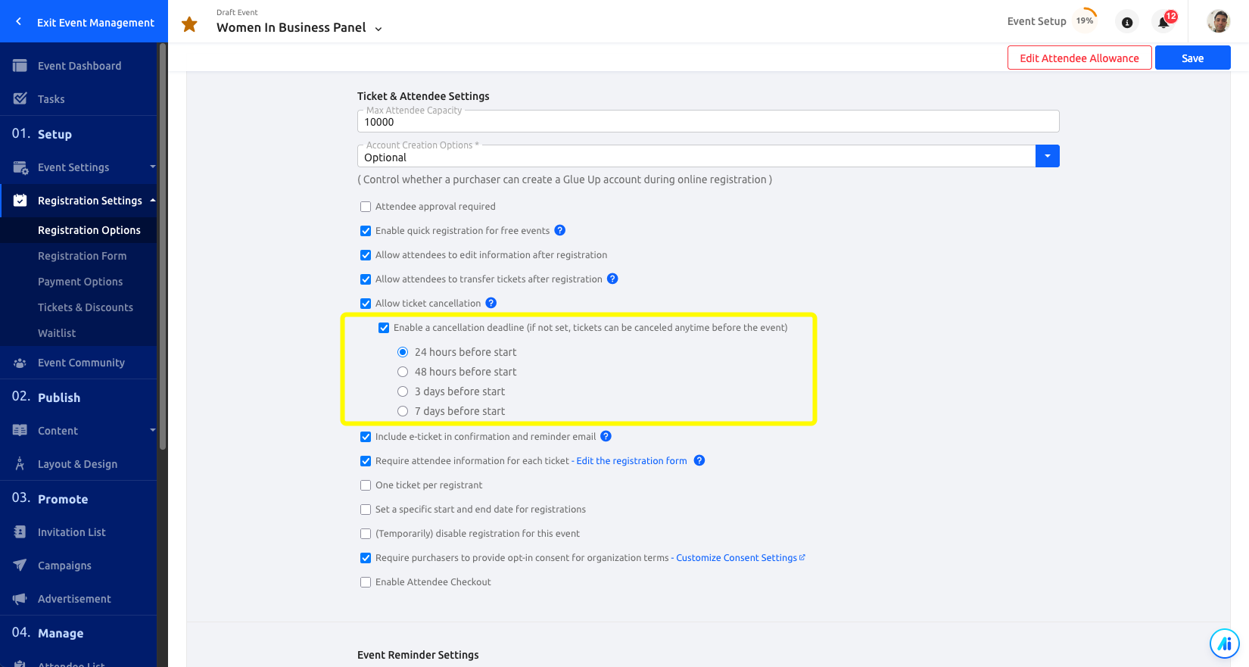The width and height of the screenshot is (1249, 667).
Task: Select 7 days before start
Action: tap(403, 411)
